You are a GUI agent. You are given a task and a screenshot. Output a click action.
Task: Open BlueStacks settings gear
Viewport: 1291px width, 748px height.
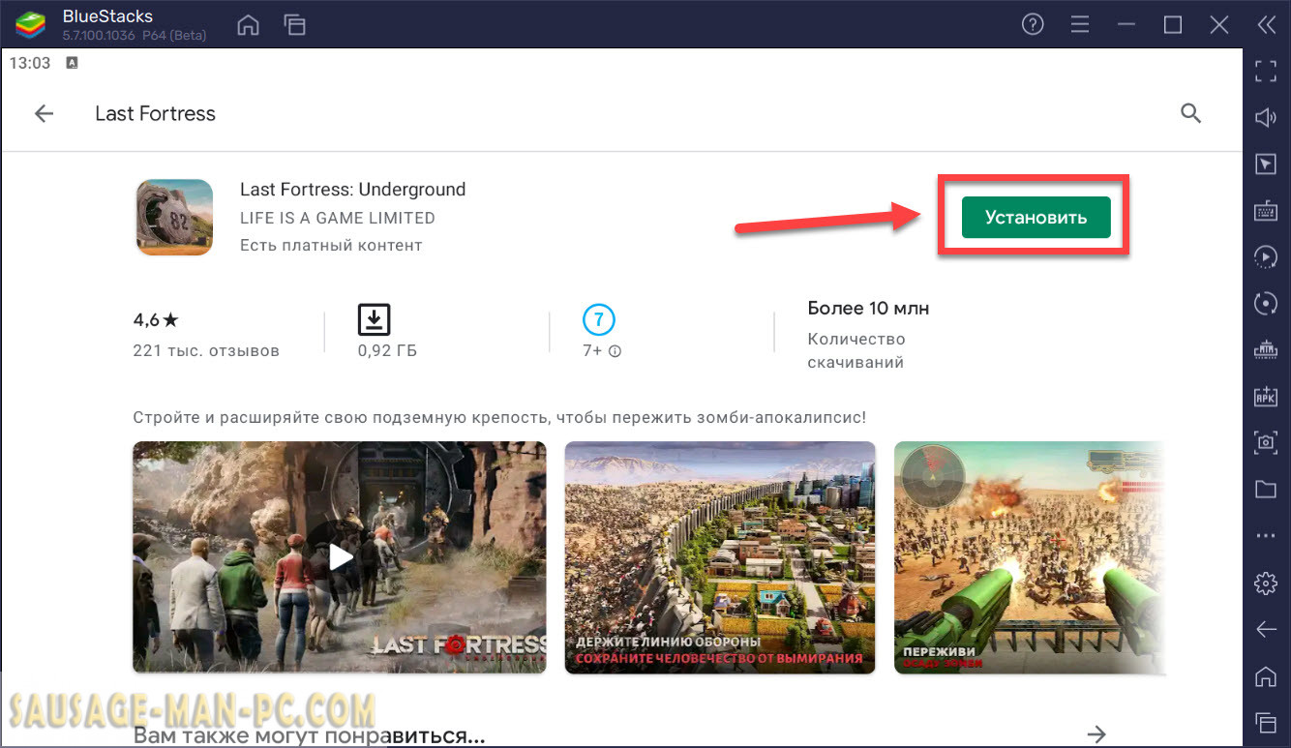click(1266, 583)
